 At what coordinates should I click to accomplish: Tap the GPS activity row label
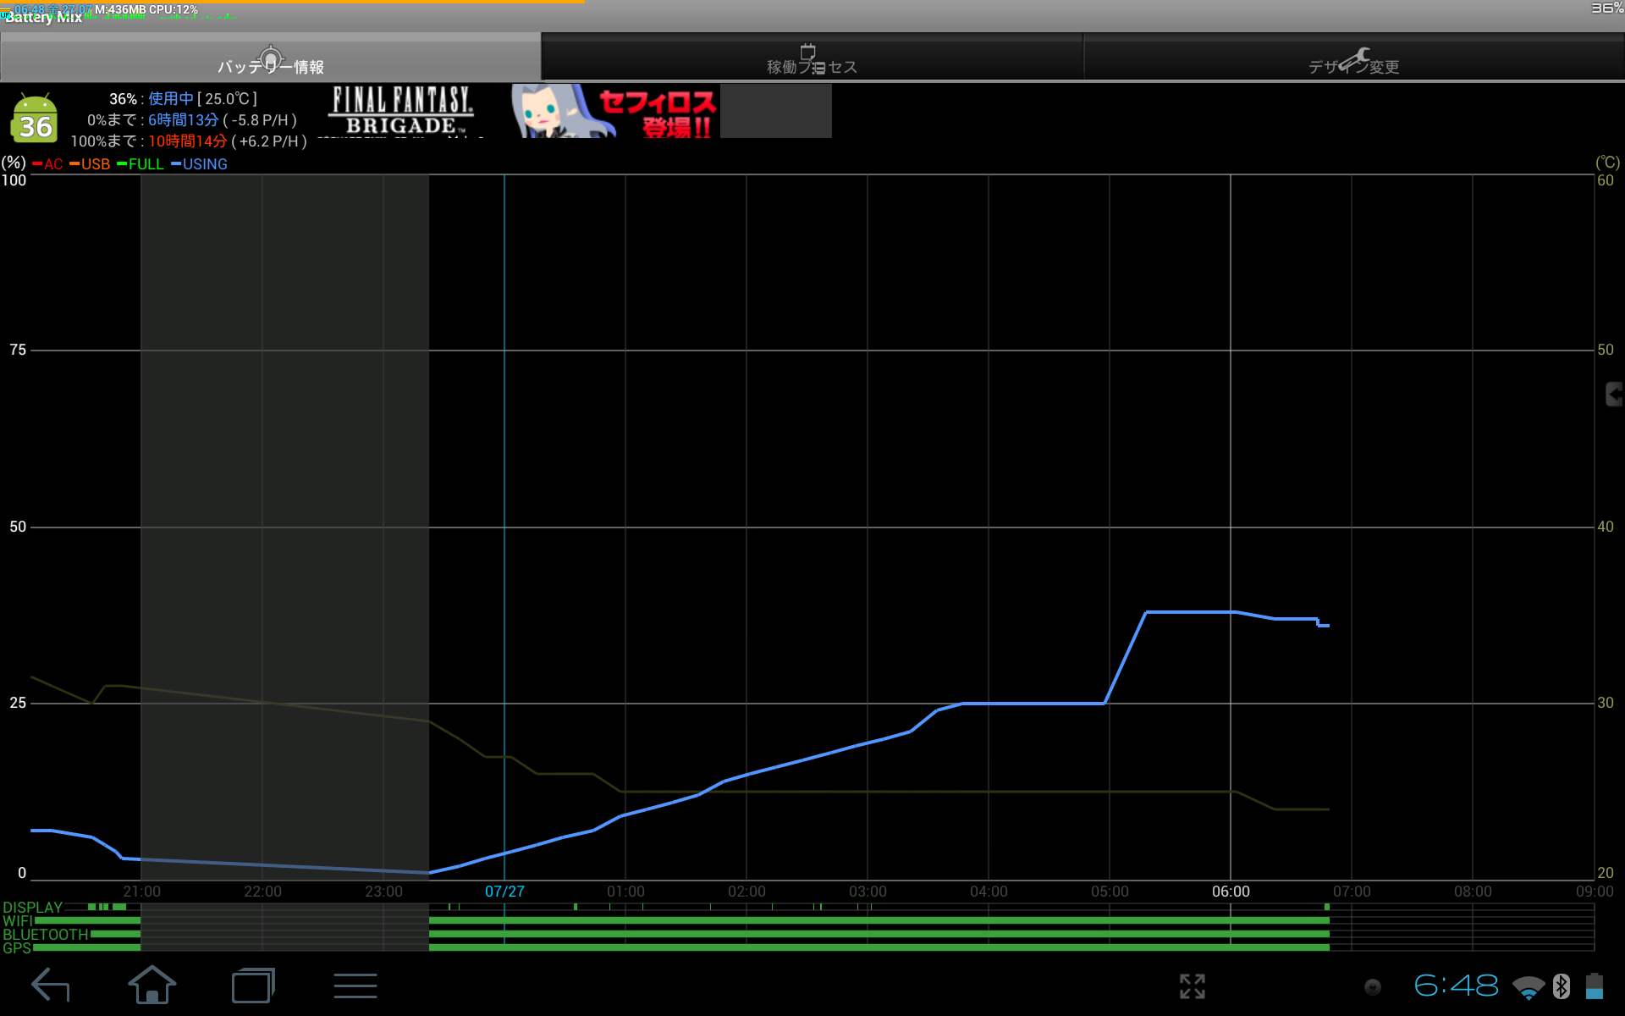(x=16, y=948)
